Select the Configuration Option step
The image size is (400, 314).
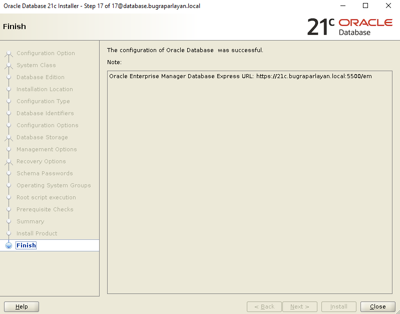pyautogui.click(x=46, y=53)
